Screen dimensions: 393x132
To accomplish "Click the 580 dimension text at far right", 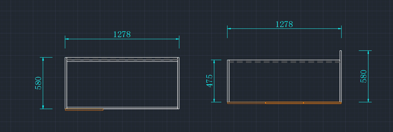I will coord(364,76).
